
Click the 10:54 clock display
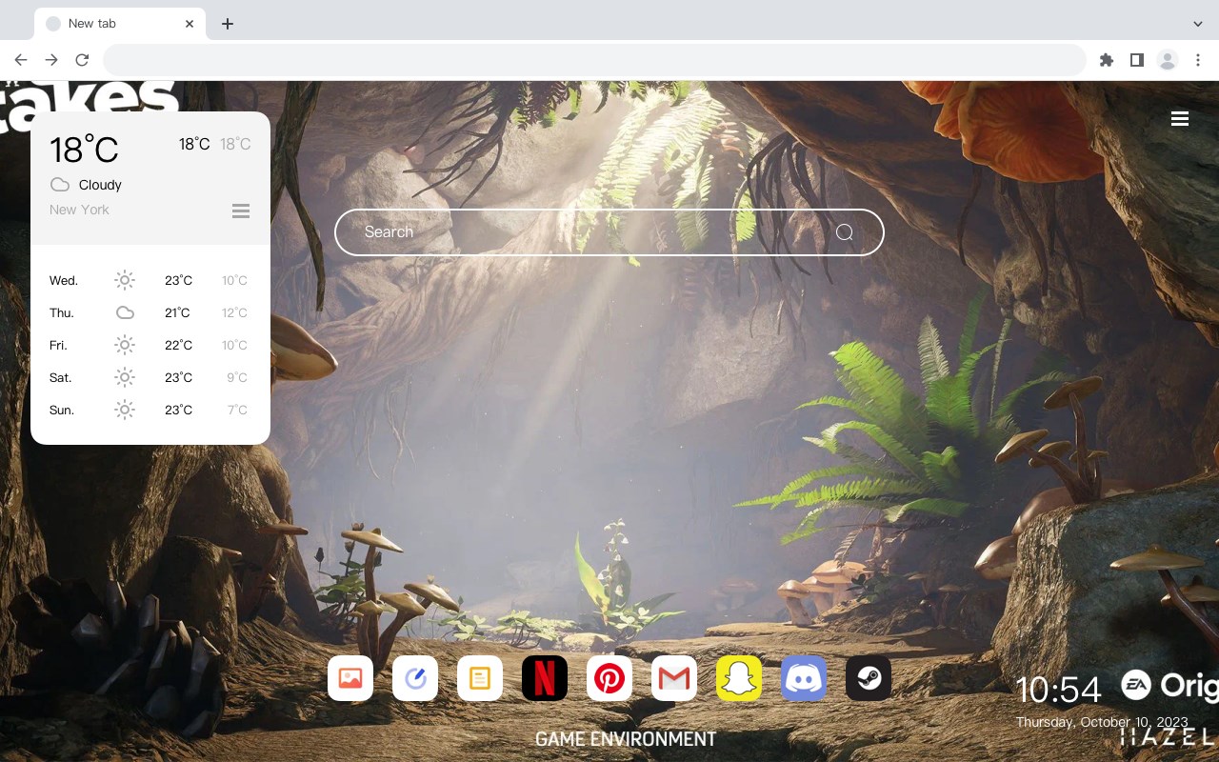[x=1058, y=690]
